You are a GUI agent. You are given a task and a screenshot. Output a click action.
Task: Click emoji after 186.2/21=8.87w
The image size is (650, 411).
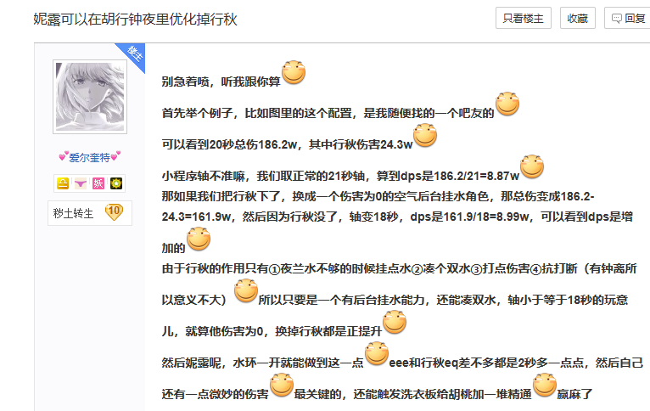[x=531, y=167]
